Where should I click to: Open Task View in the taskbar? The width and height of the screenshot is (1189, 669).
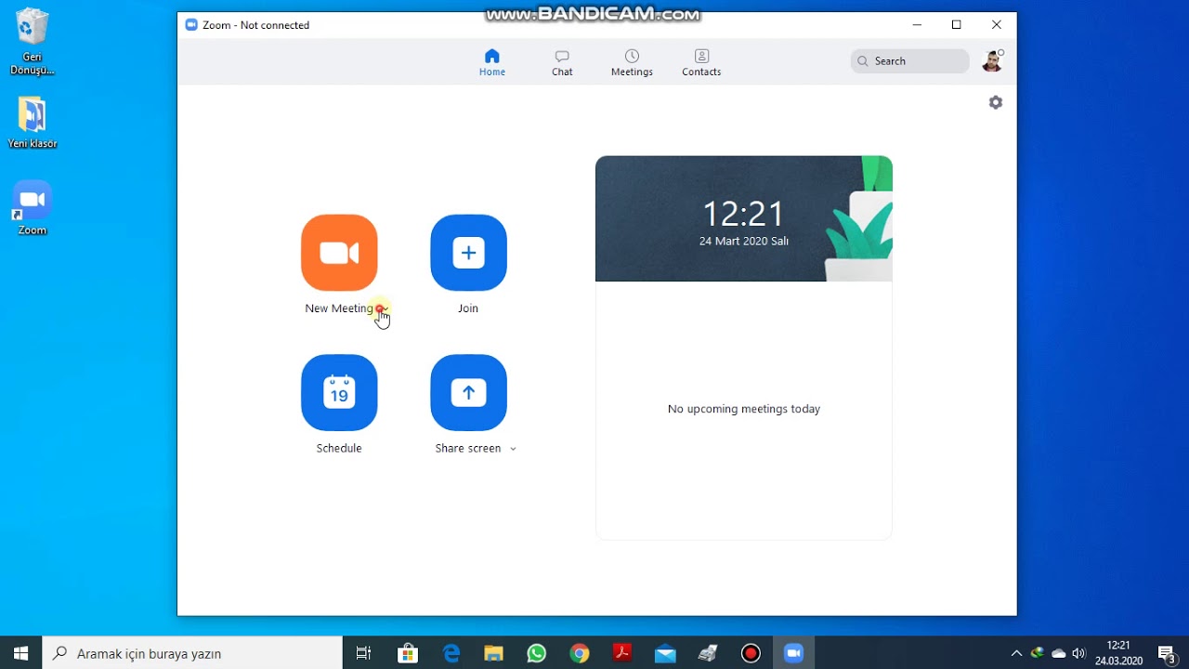[x=364, y=653]
